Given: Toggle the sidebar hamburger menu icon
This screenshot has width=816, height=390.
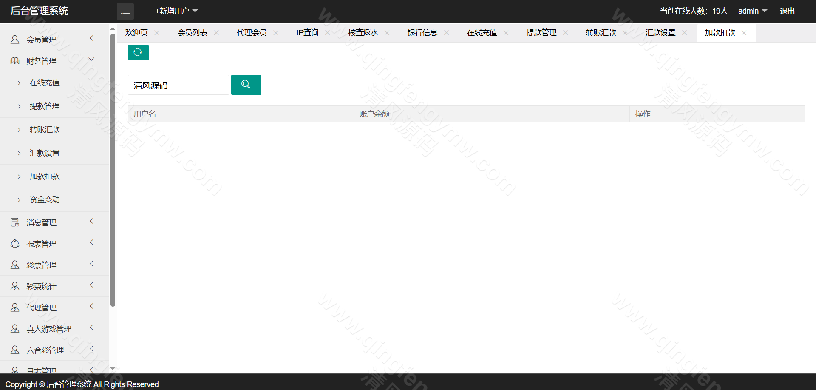Looking at the screenshot, I should tap(125, 11).
